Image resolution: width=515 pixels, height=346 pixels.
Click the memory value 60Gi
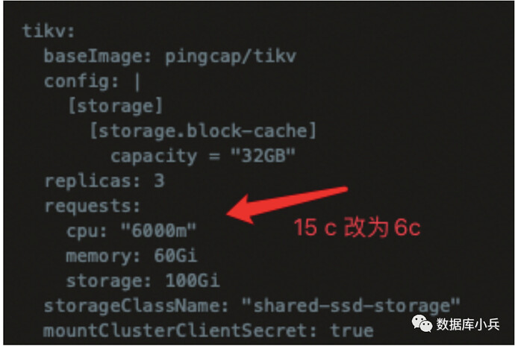[175, 255]
